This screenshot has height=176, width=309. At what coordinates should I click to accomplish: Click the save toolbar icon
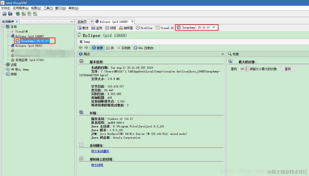(x=10, y=14)
